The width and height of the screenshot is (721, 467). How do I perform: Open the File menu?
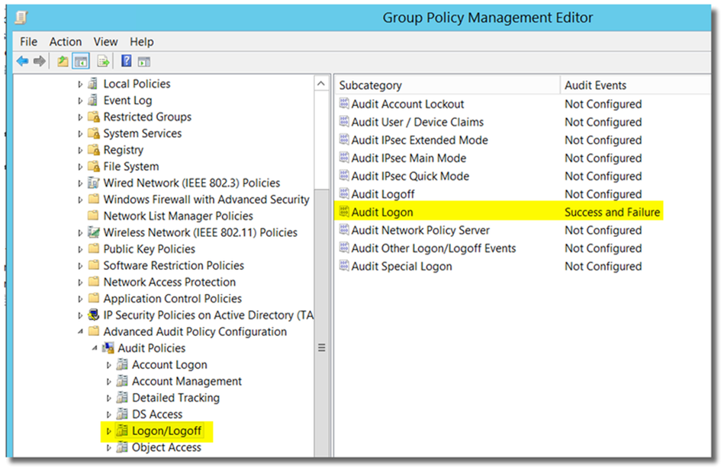pos(28,42)
